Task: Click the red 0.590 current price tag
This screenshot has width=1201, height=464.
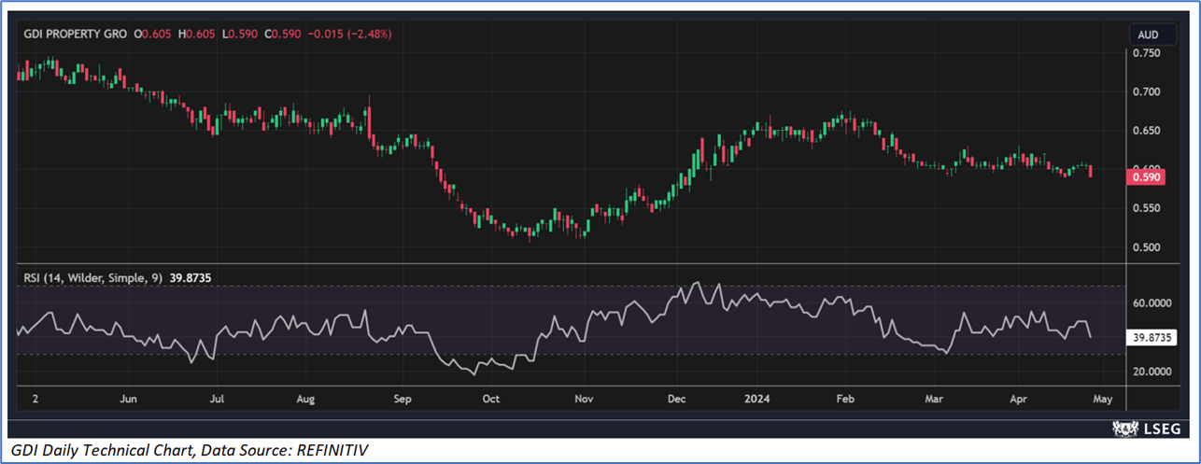Action: (1147, 177)
